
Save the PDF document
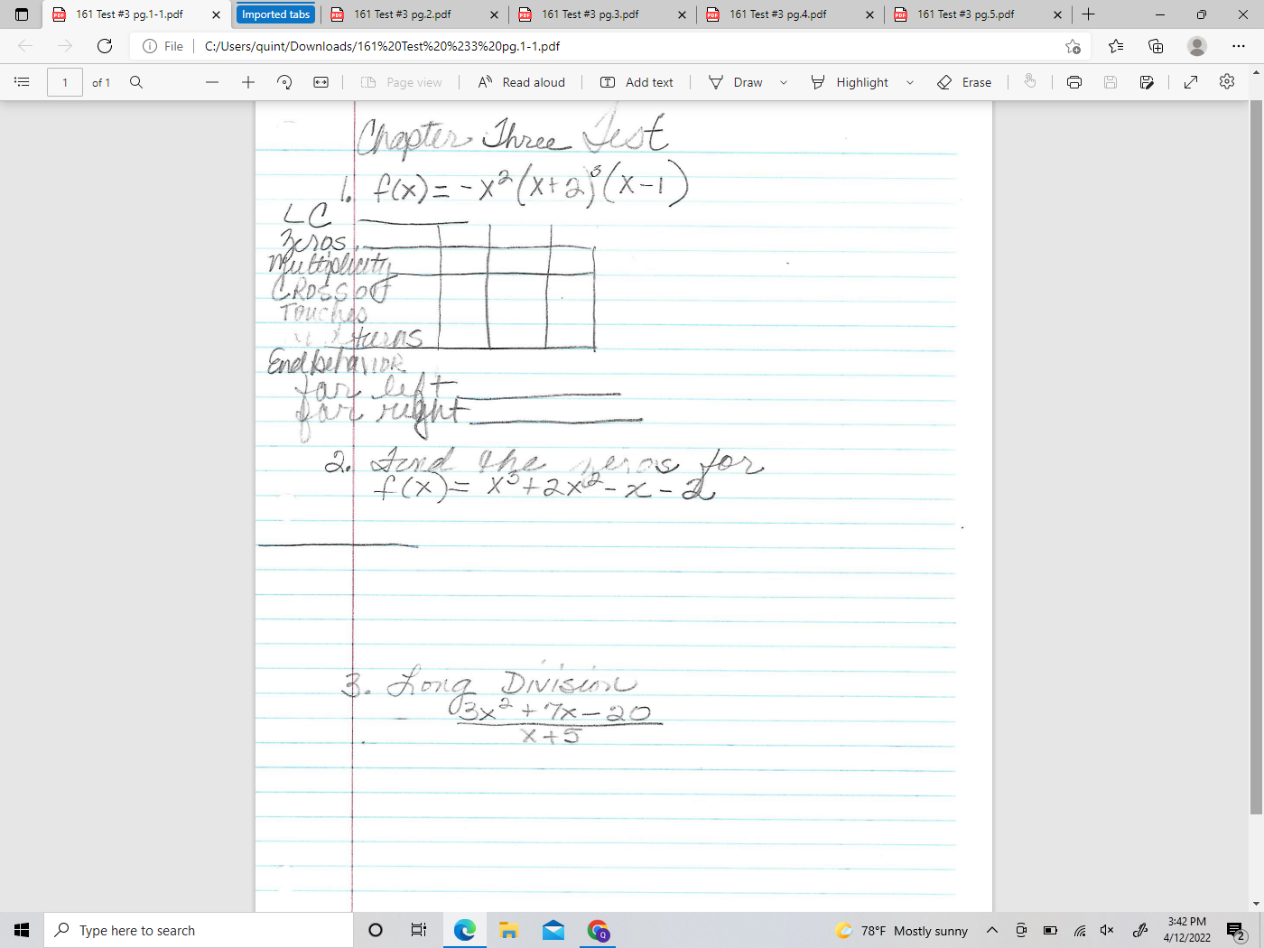pyautogui.click(x=1110, y=81)
